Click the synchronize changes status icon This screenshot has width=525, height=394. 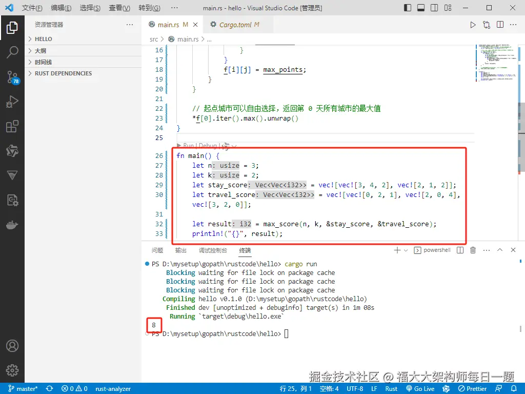click(50, 389)
